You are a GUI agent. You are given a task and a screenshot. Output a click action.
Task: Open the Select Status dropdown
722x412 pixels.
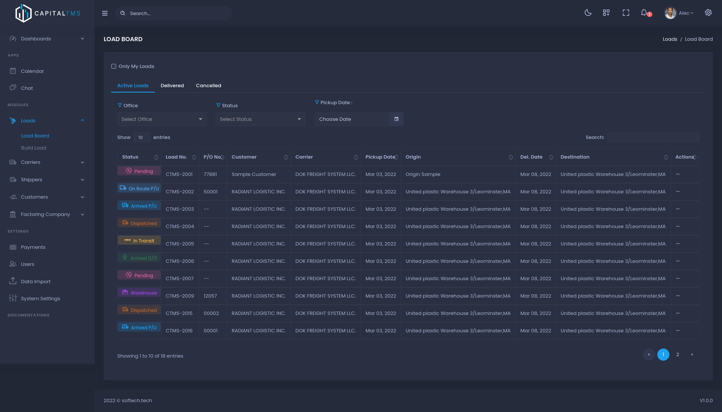(x=260, y=119)
